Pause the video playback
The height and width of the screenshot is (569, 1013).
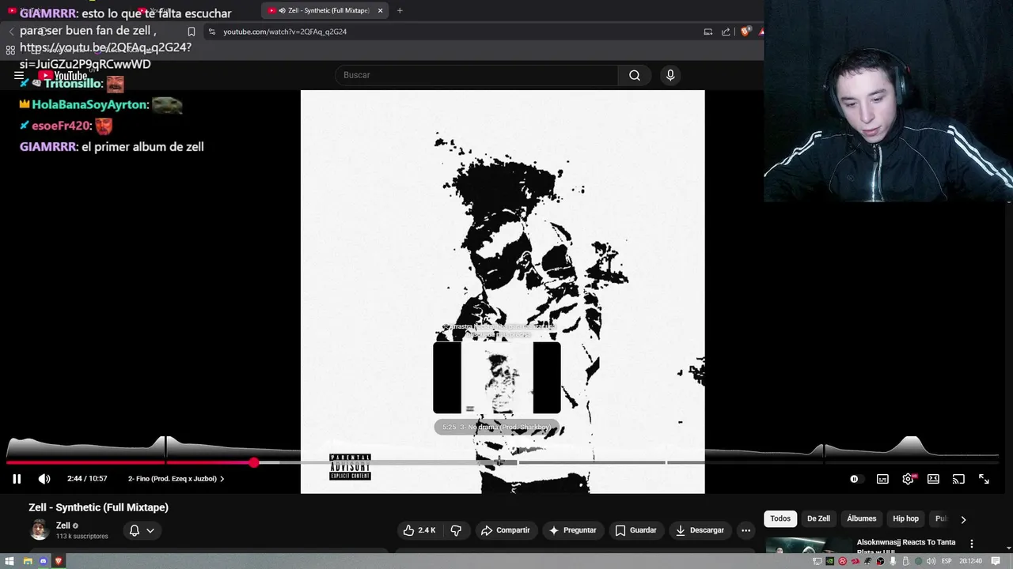click(17, 479)
